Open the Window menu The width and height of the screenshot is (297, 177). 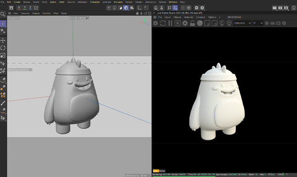[x=173, y=2]
